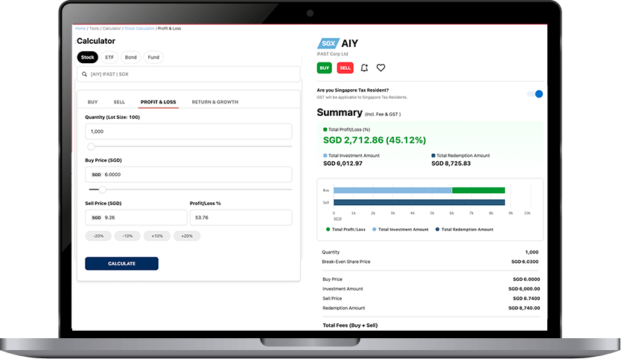Apply the -20% price preset
This screenshot has height=359, width=621.
coord(98,236)
